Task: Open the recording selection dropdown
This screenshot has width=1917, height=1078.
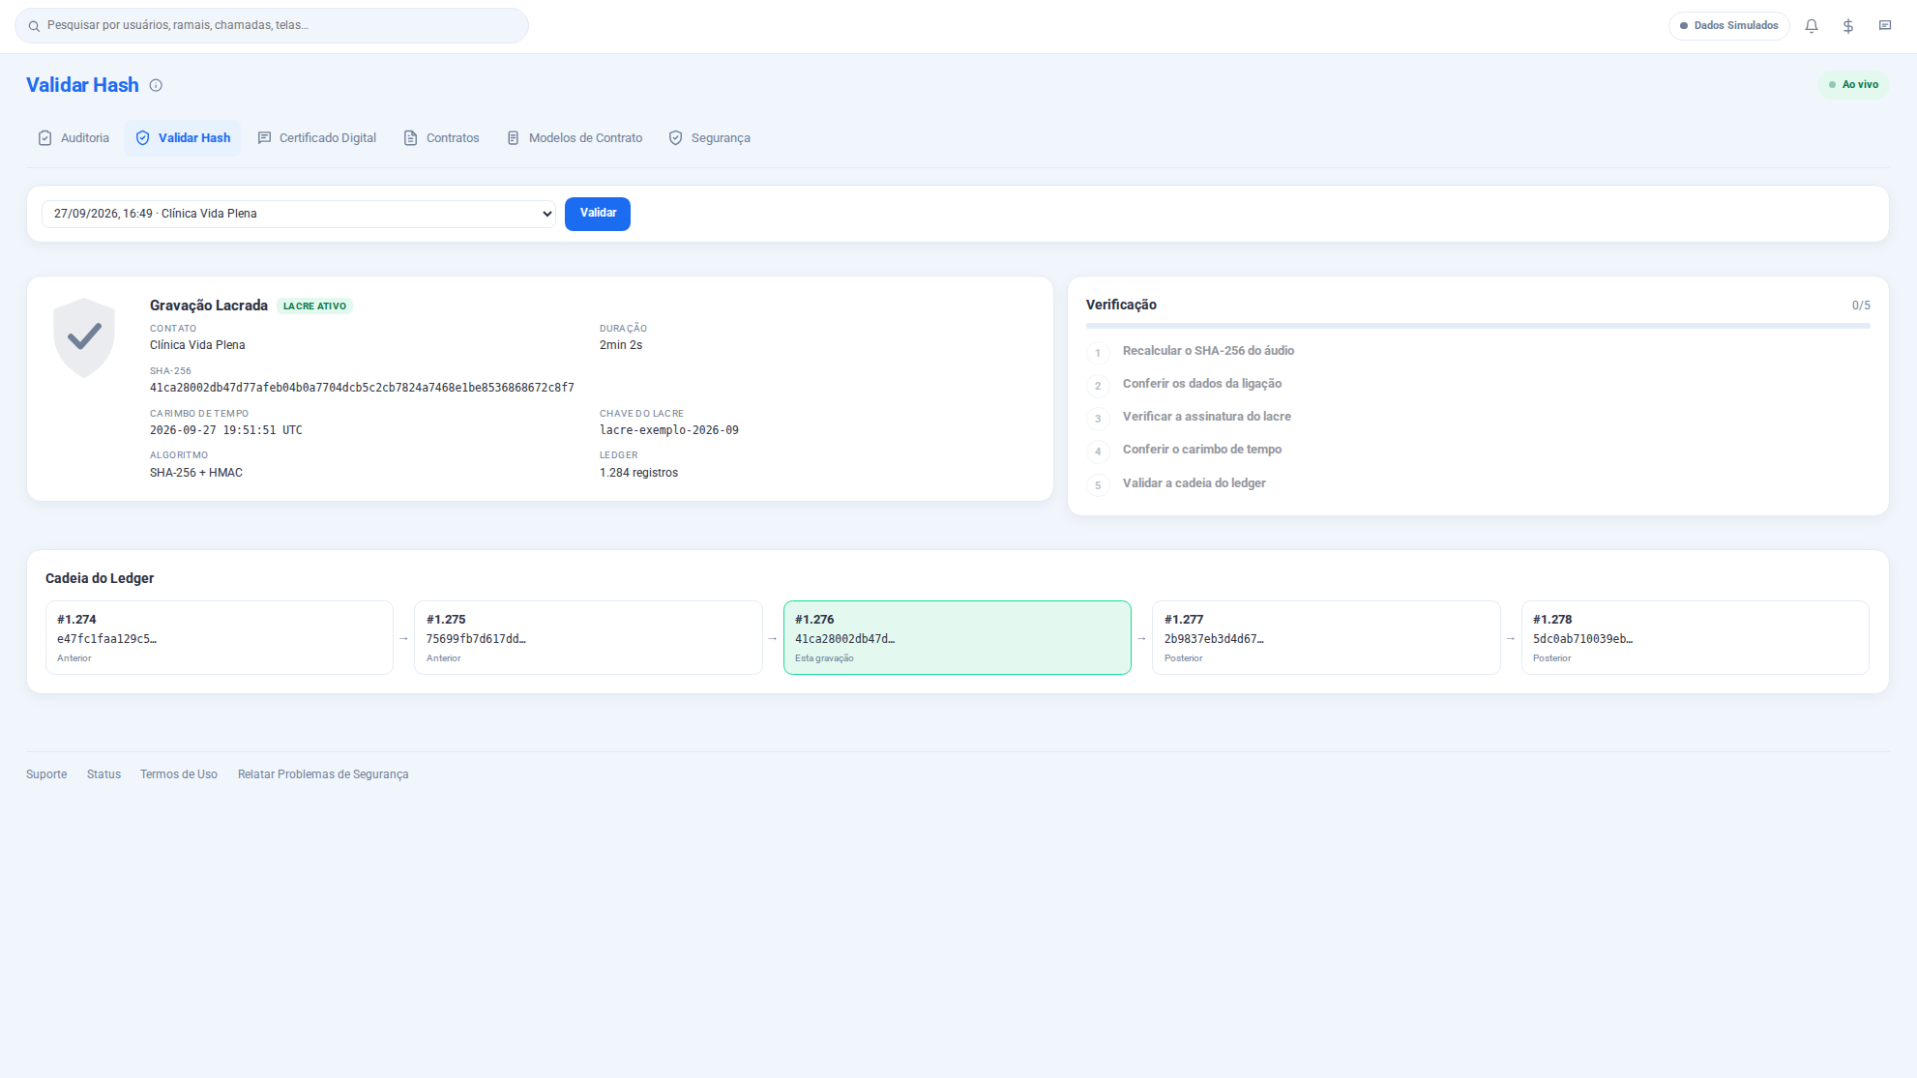Action: pyautogui.click(x=299, y=214)
